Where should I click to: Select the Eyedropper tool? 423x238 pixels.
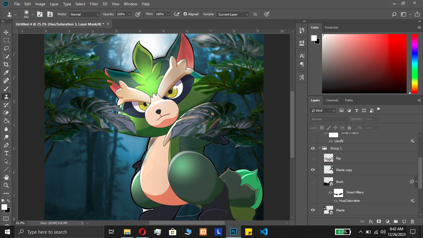coord(6,73)
